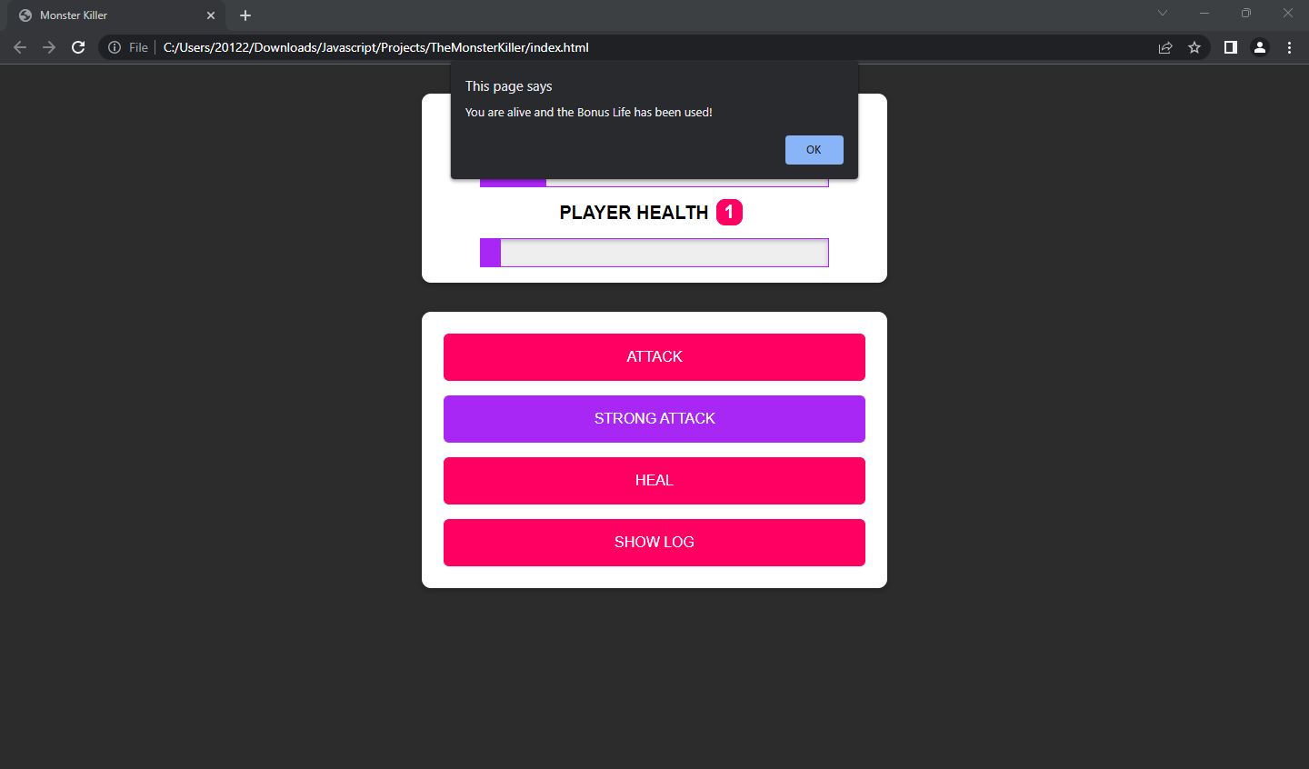Click the bonus life badge showing 1
This screenshot has height=769, width=1309.
(729, 212)
